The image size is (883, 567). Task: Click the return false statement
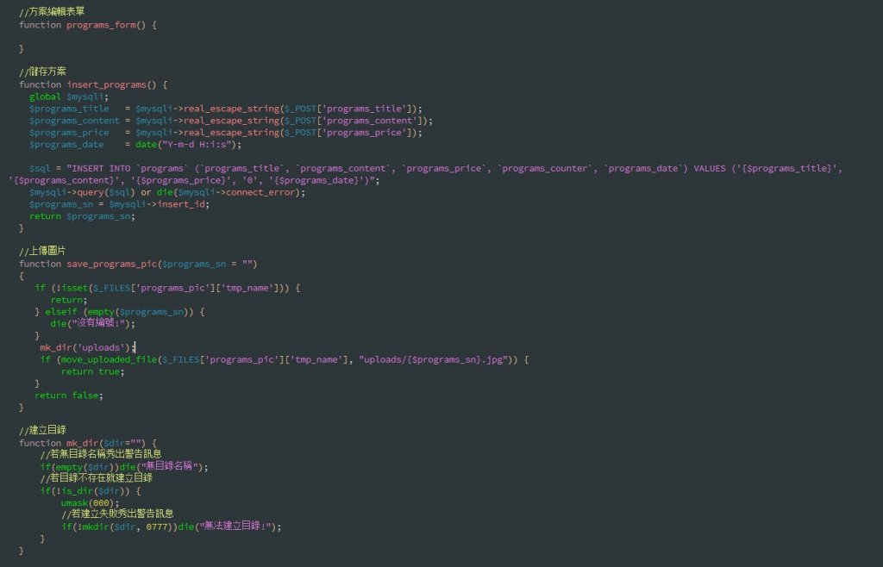tap(69, 395)
